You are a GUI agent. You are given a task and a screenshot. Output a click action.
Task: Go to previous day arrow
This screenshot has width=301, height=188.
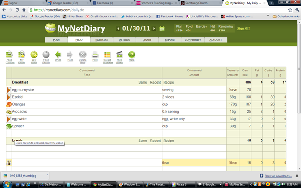coord(118,29)
